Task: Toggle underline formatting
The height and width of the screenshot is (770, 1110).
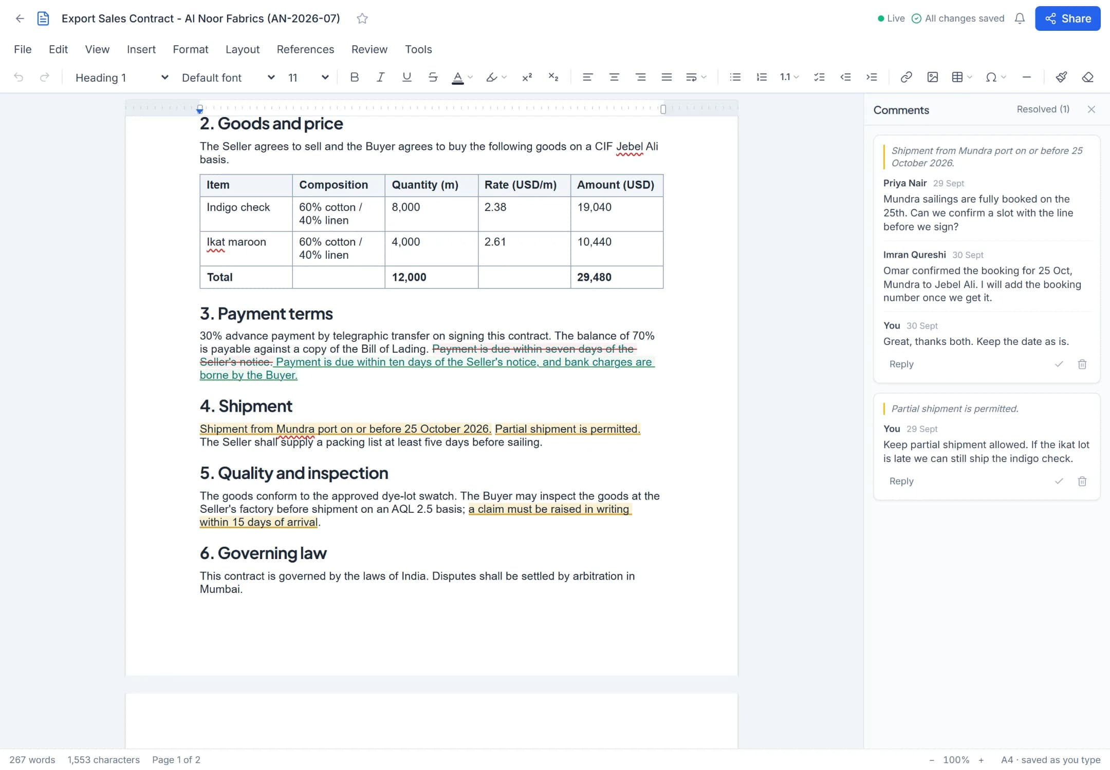Action: click(406, 78)
